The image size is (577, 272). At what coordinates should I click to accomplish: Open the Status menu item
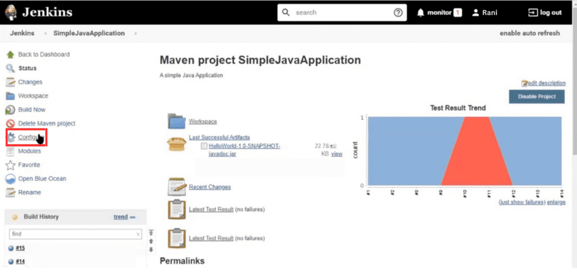27,68
